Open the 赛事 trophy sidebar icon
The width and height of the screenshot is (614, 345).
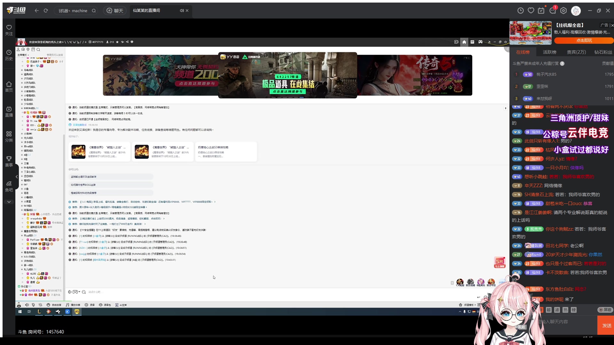click(9, 161)
